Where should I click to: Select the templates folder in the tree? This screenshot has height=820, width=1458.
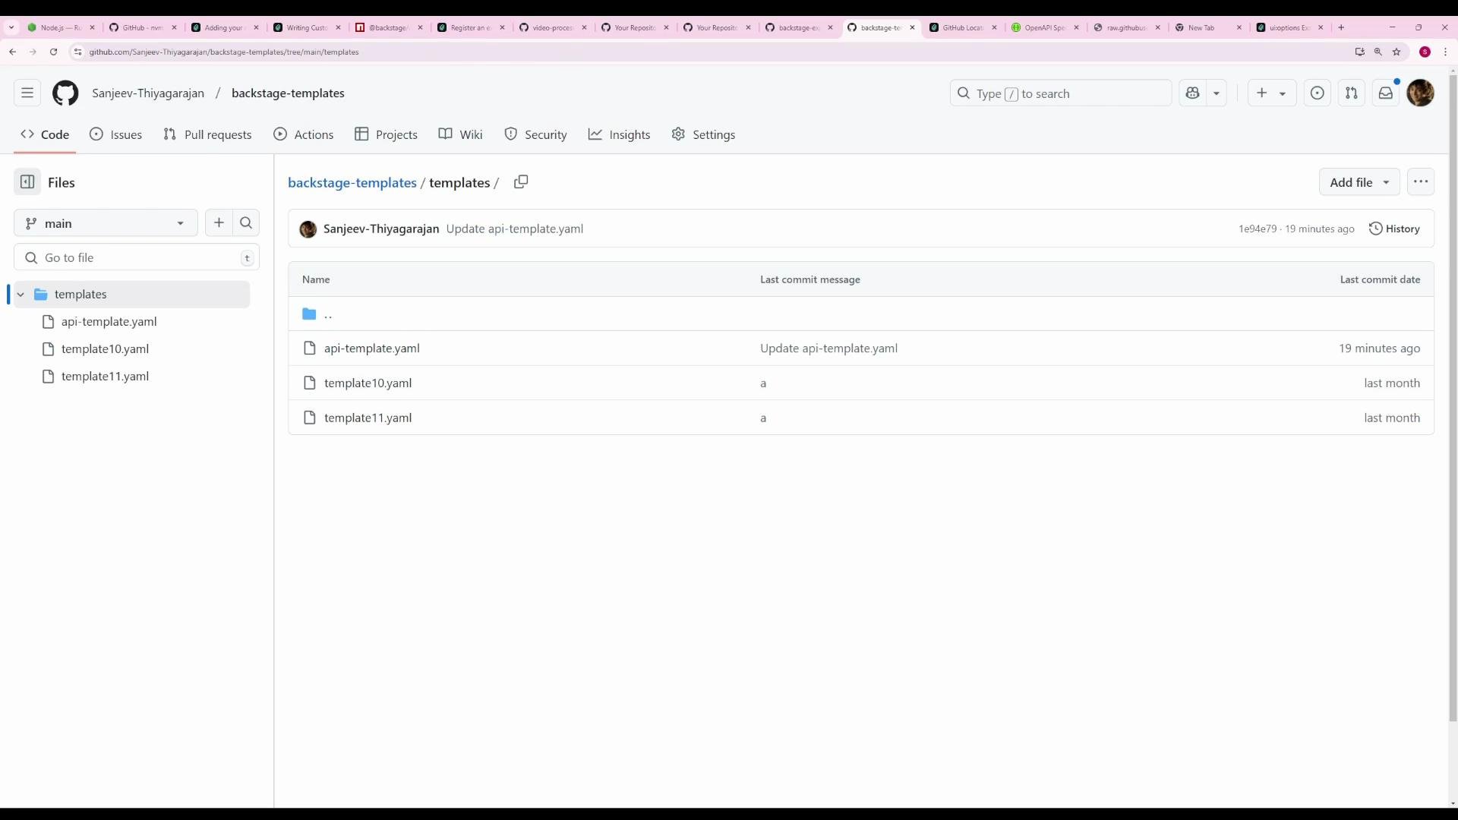131,295
